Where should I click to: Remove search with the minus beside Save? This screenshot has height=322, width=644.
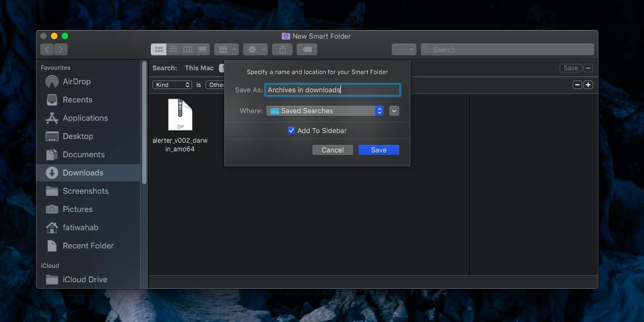click(588, 68)
